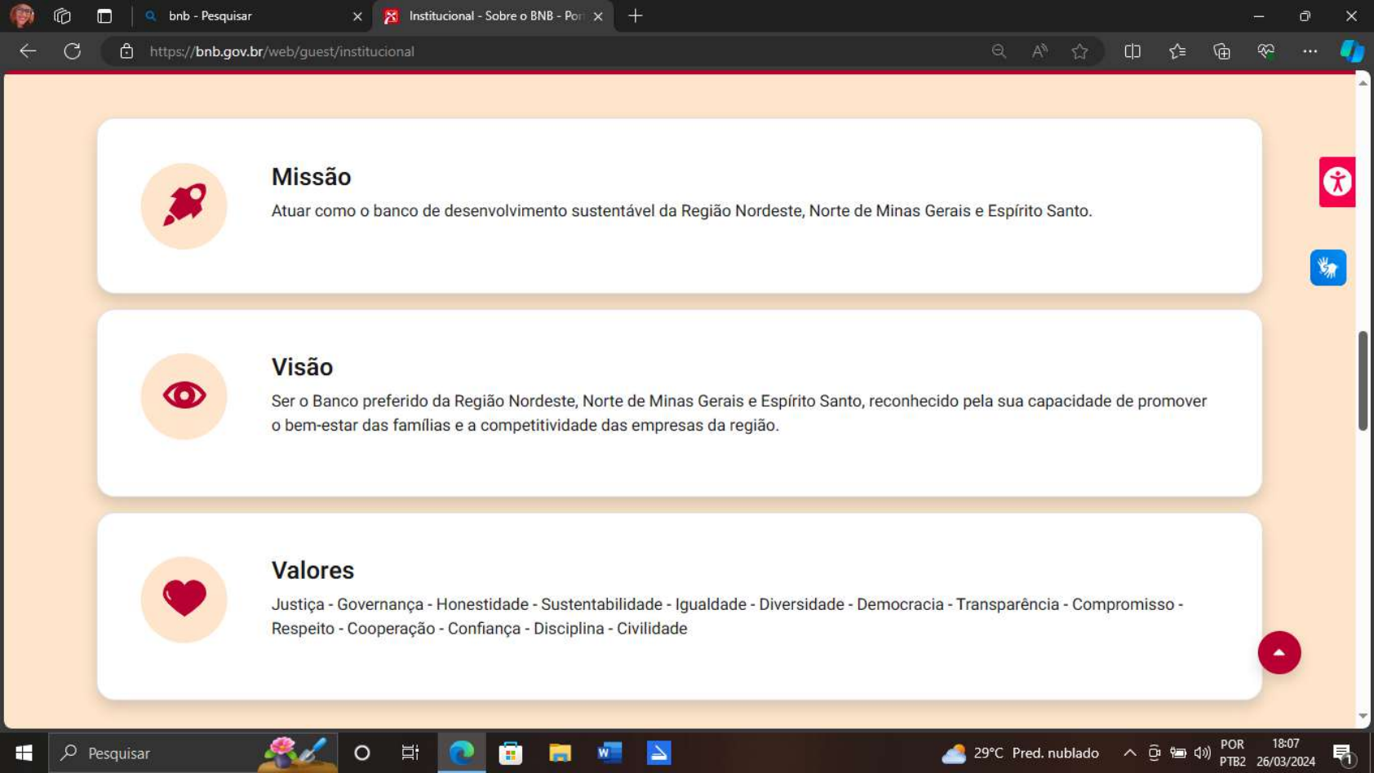
Task: Click the rocket icon beside Missão
Action: point(184,205)
